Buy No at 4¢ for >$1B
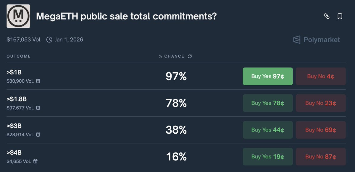 click(321, 76)
